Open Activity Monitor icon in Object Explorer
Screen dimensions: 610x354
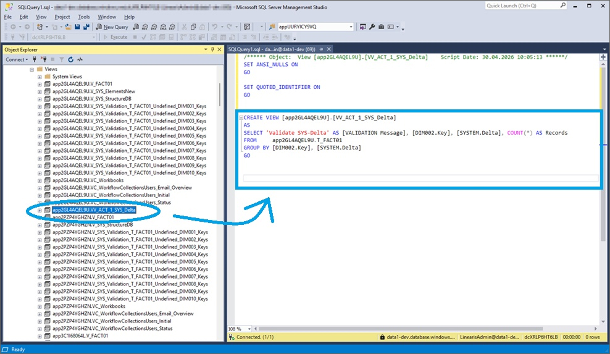coord(80,60)
